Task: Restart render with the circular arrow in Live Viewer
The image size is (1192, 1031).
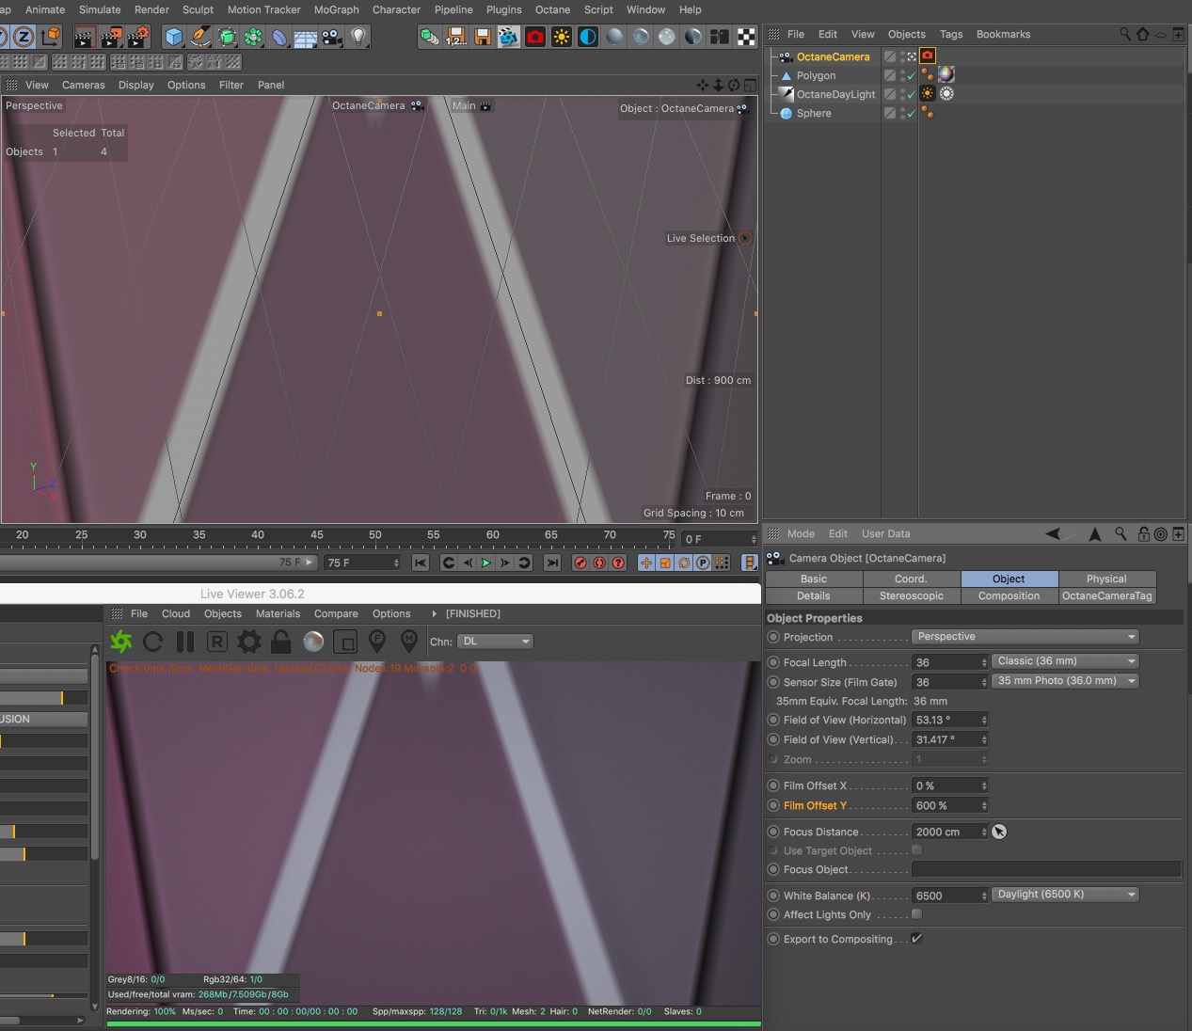Action: click(153, 642)
